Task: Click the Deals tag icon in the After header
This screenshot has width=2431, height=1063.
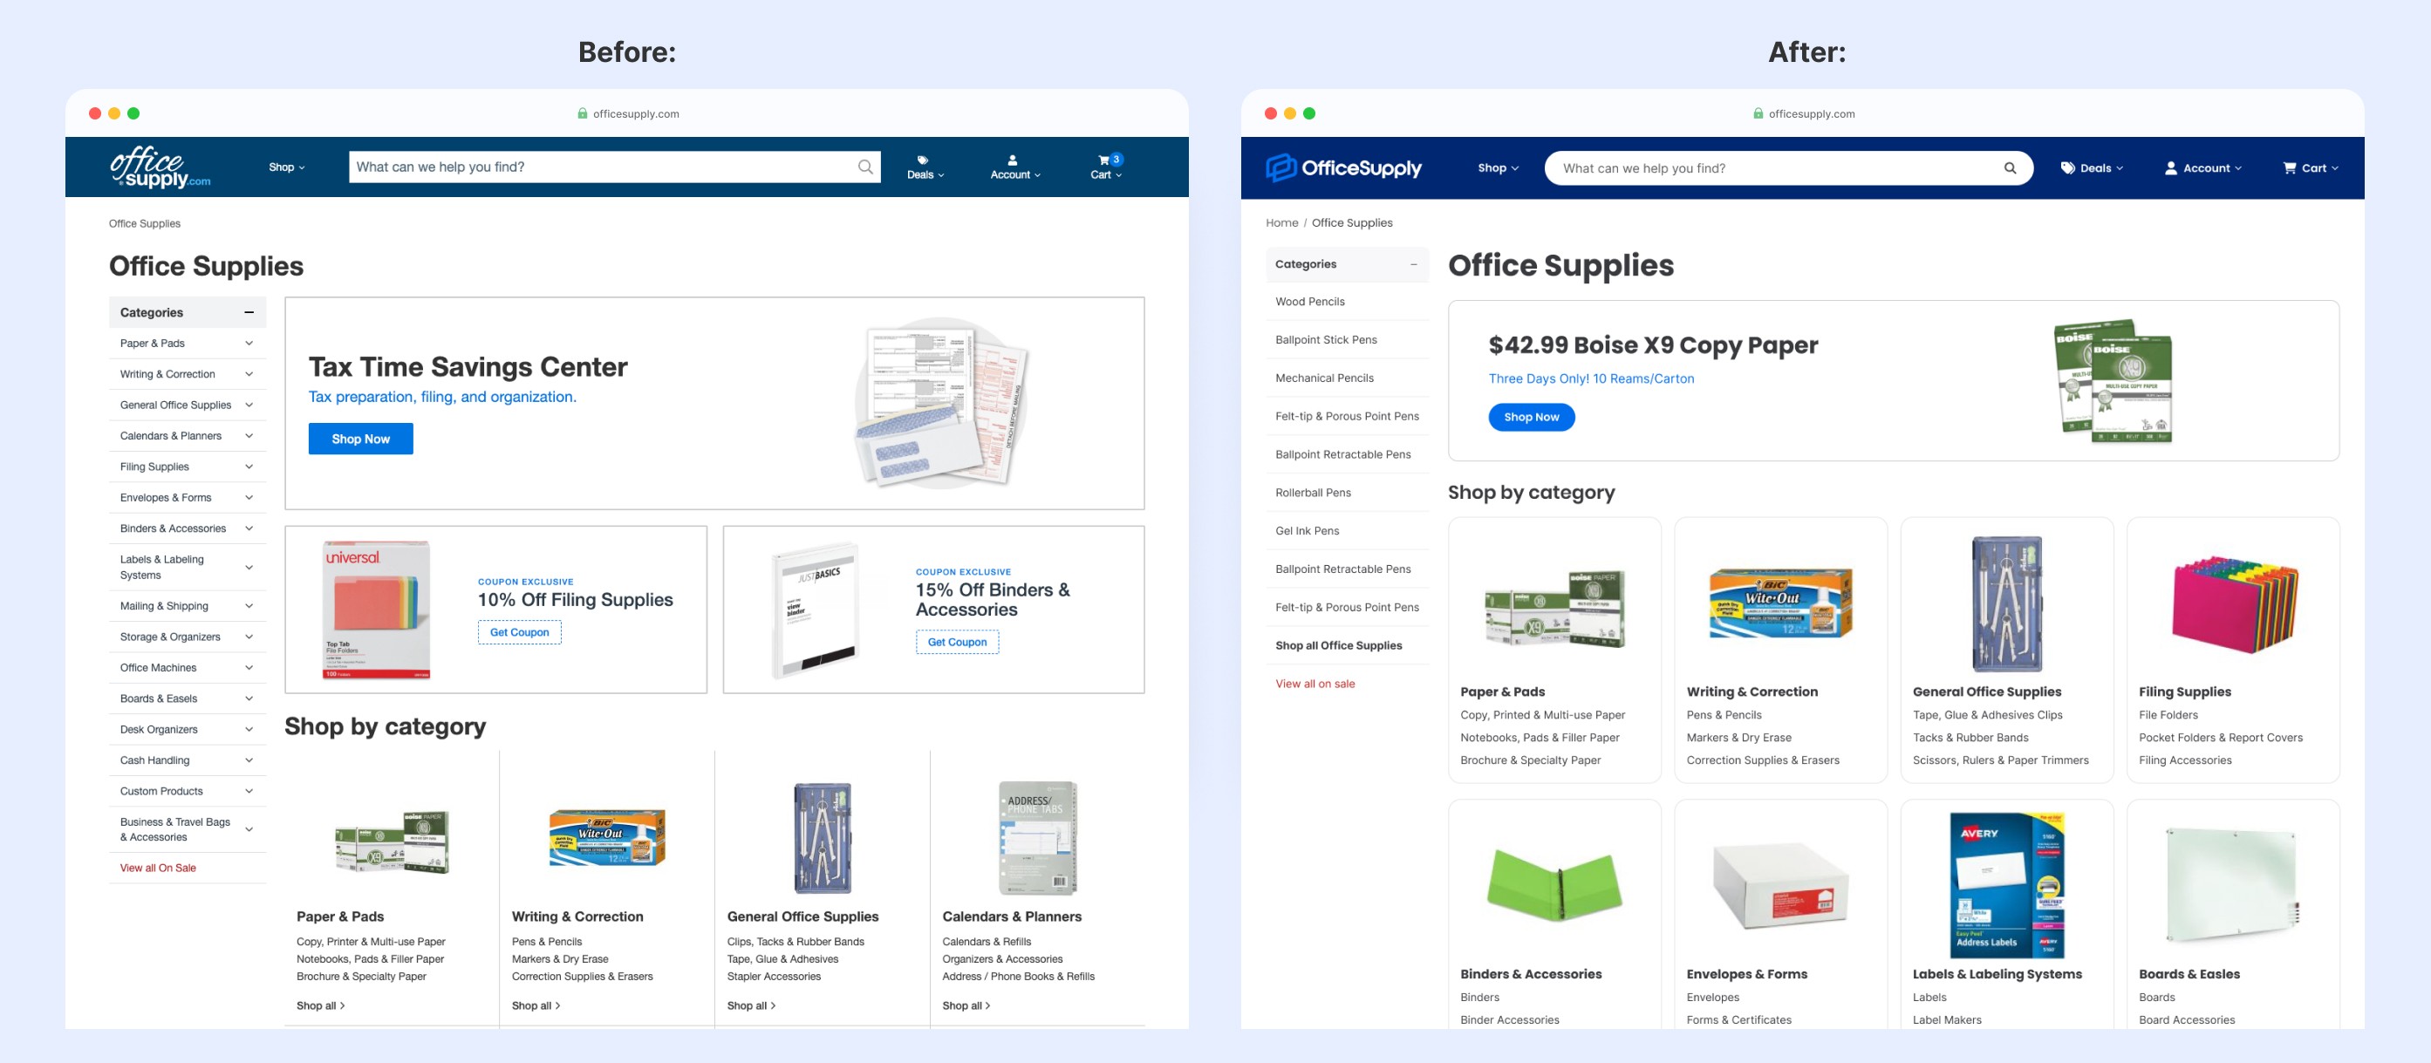Action: 2066,168
